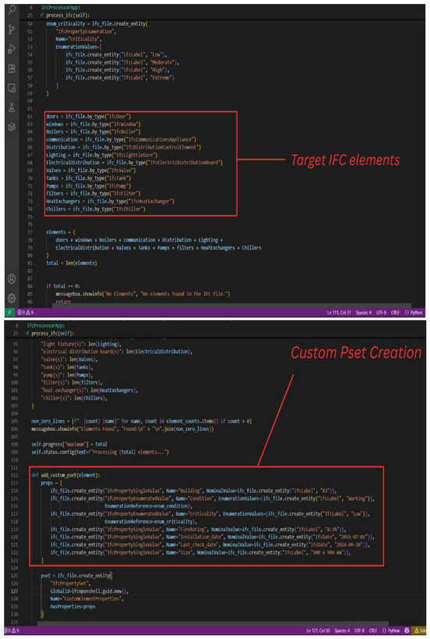Open the Manage settings gear
This screenshot has height=639, width=430.
coord(12,298)
